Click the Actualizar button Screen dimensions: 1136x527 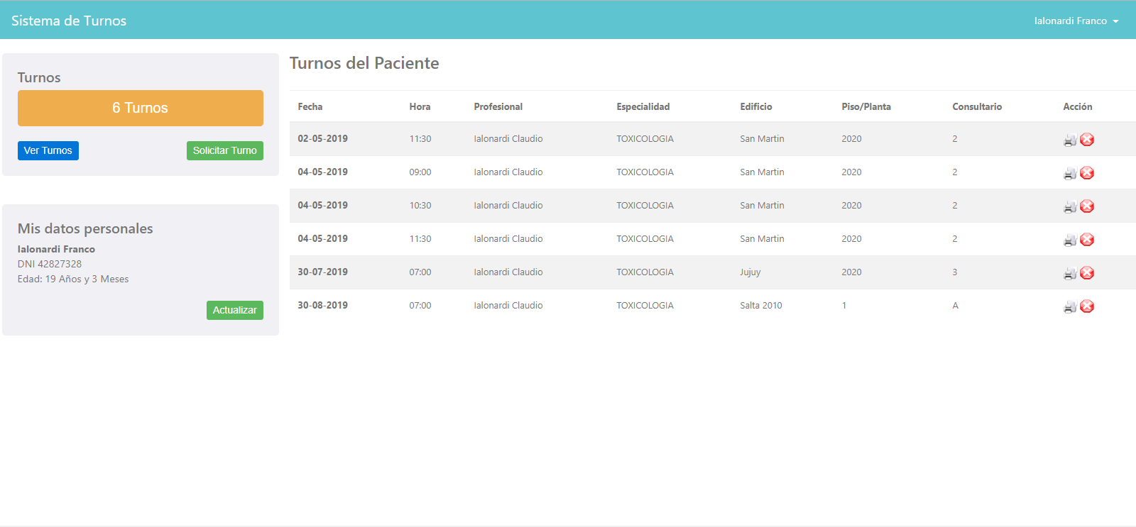click(235, 310)
